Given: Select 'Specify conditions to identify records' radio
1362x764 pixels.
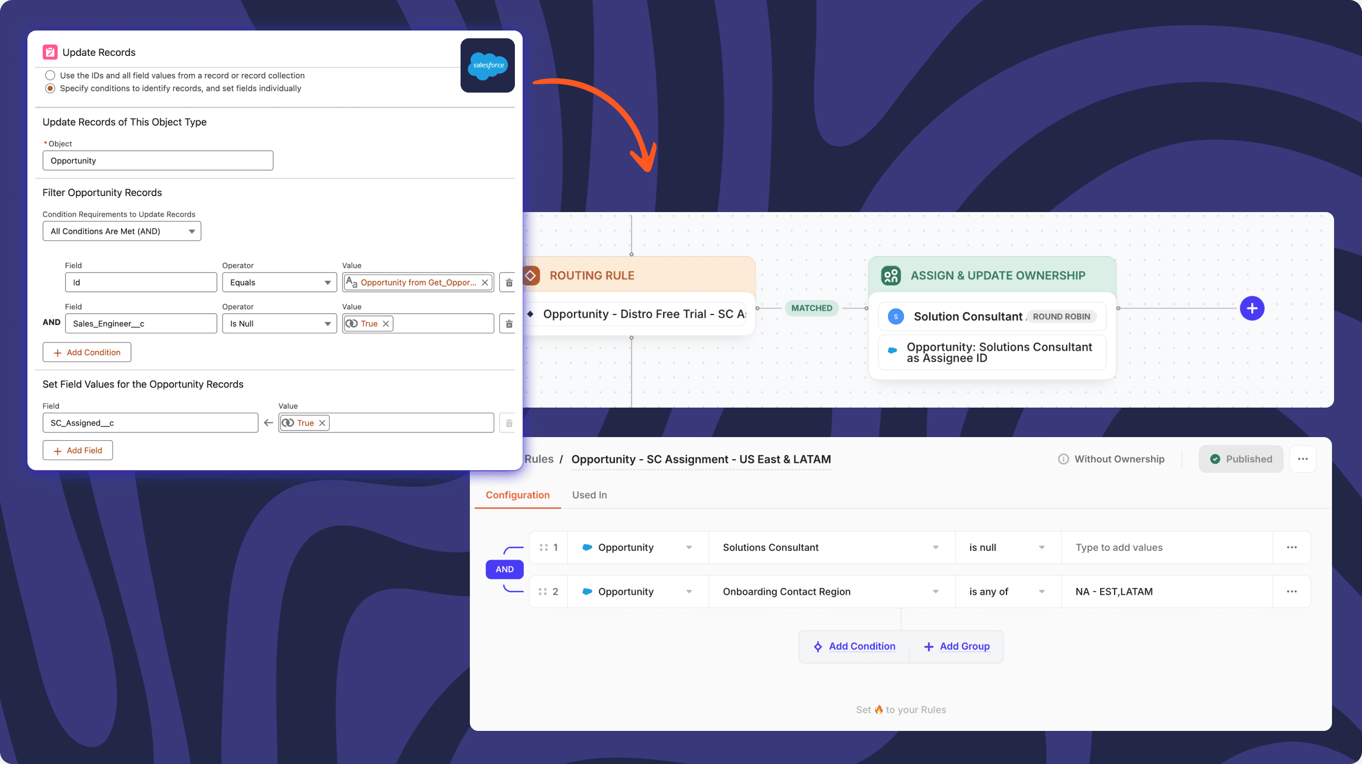Looking at the screenshot, I should point(50,88).
